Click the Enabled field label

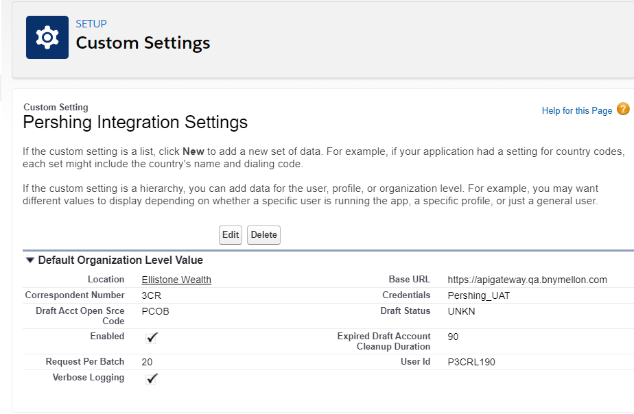point(107,337)
